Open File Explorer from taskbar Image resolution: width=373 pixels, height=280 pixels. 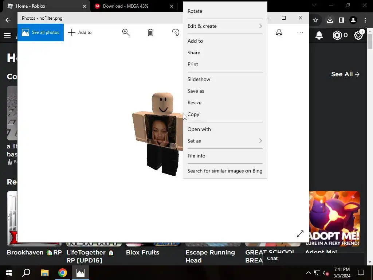(x=44, y=273)
